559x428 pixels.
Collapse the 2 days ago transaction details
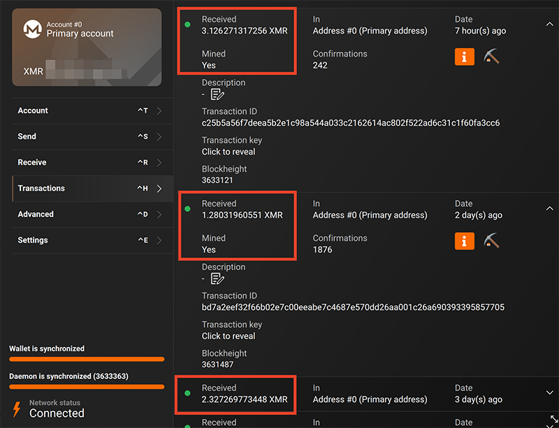[x=549, y=208]
